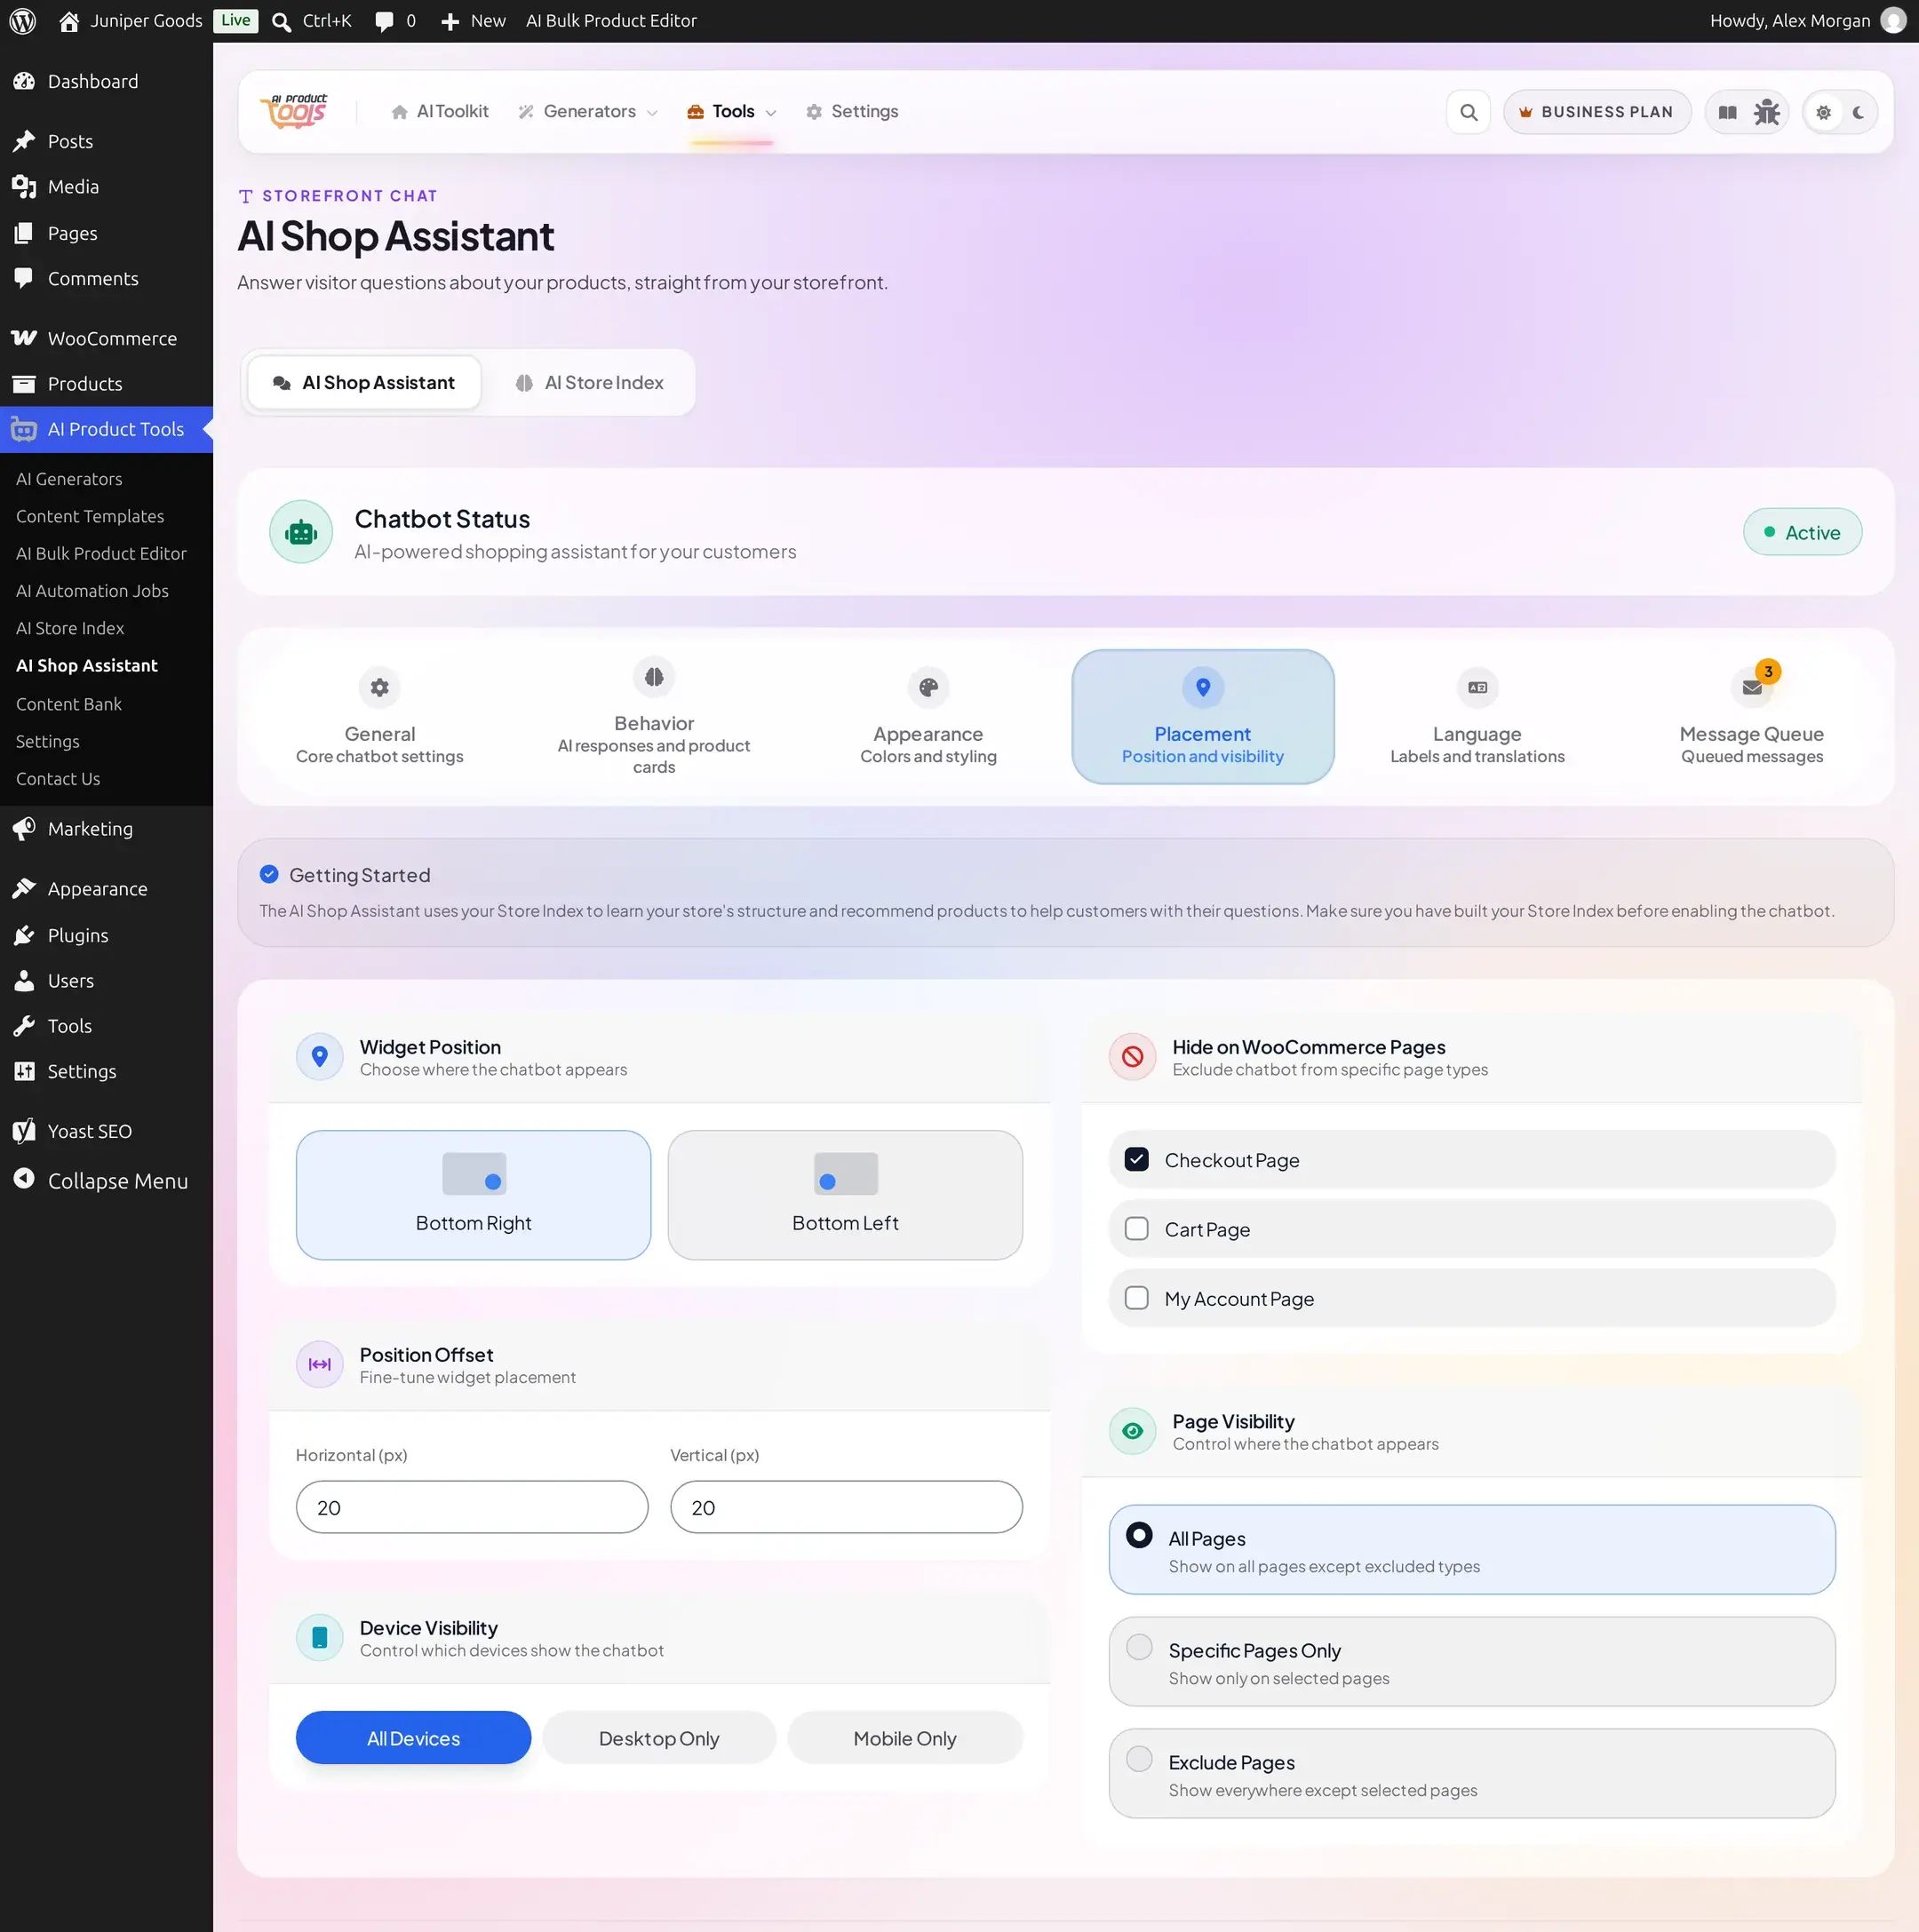Open AI Automation Jobs submenu item

[x=92, y=591]
